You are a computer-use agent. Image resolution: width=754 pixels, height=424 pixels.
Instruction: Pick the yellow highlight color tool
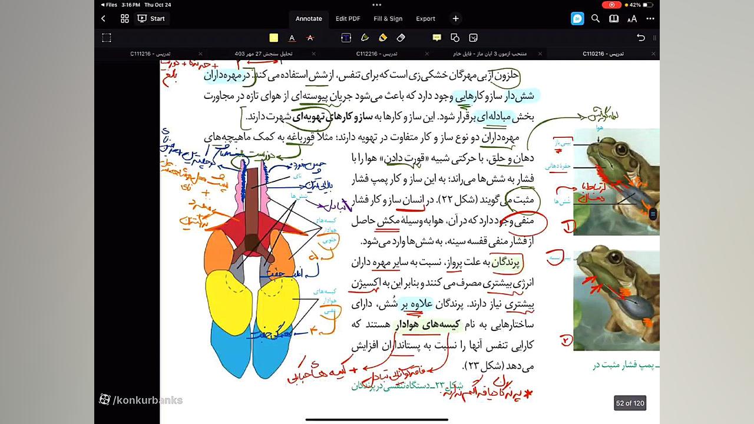[274, 38]
